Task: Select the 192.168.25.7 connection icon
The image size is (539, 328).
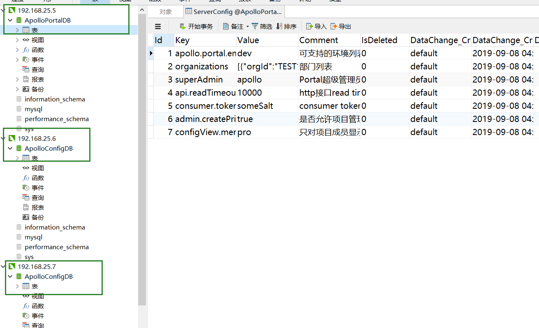Action: tap(12, 266)
